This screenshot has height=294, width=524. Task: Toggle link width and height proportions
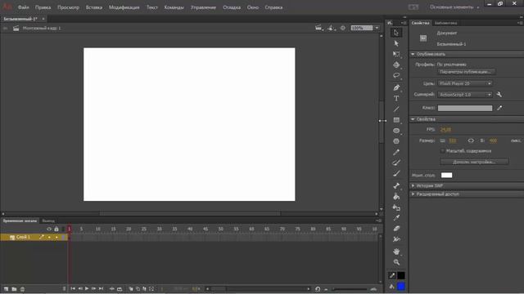coord(471,140)
